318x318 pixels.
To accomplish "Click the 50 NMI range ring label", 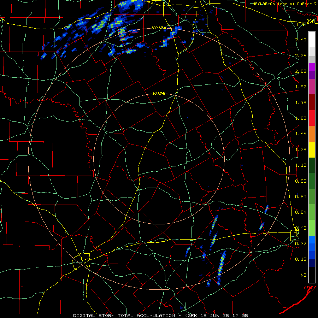I will pos(159,93).
